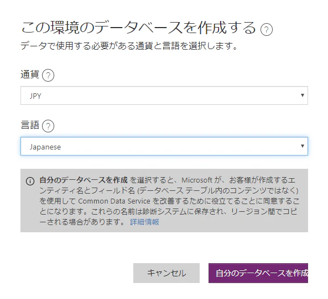
Task: Click the info icon in the gray notice
Action: (30, 181)
